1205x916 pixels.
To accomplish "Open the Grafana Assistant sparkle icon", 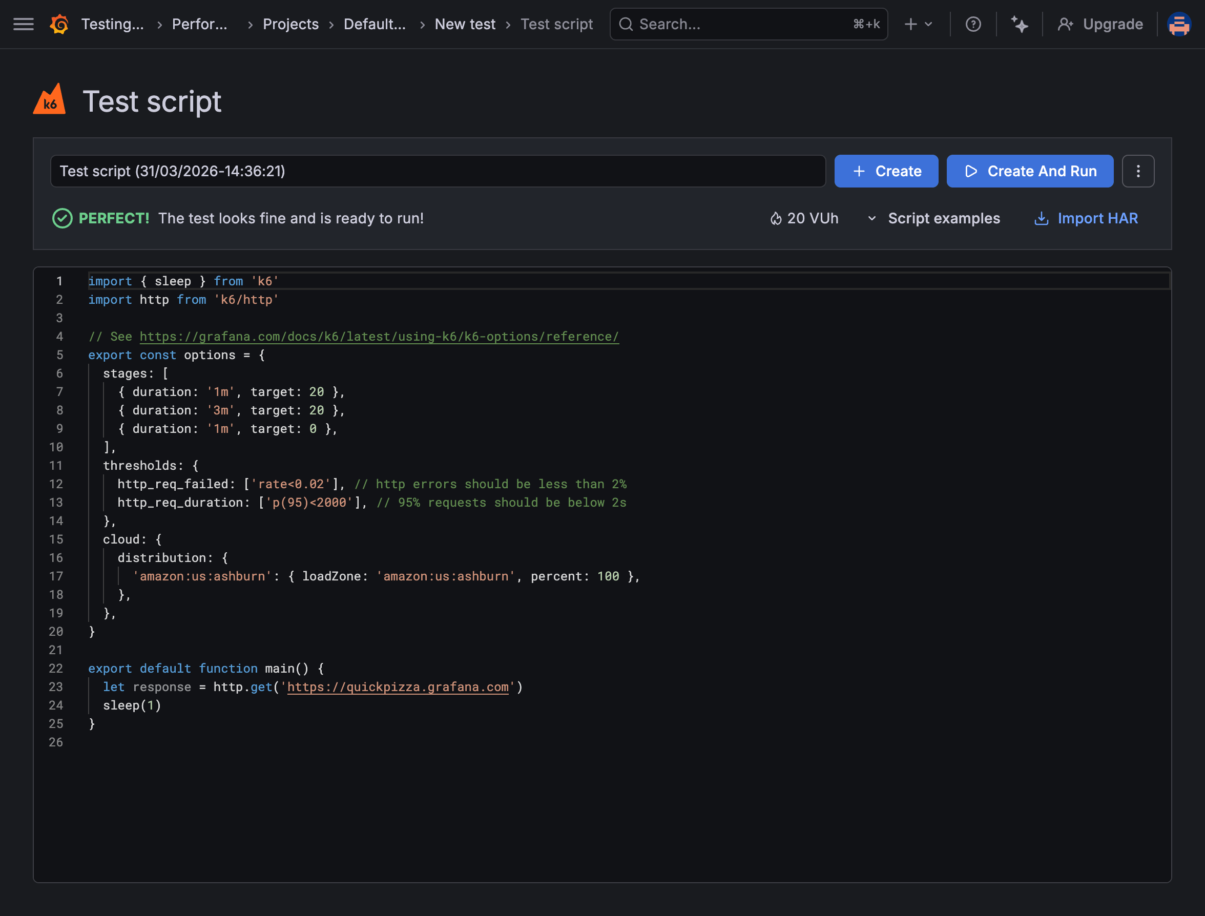I will [x=1019, y=24].
